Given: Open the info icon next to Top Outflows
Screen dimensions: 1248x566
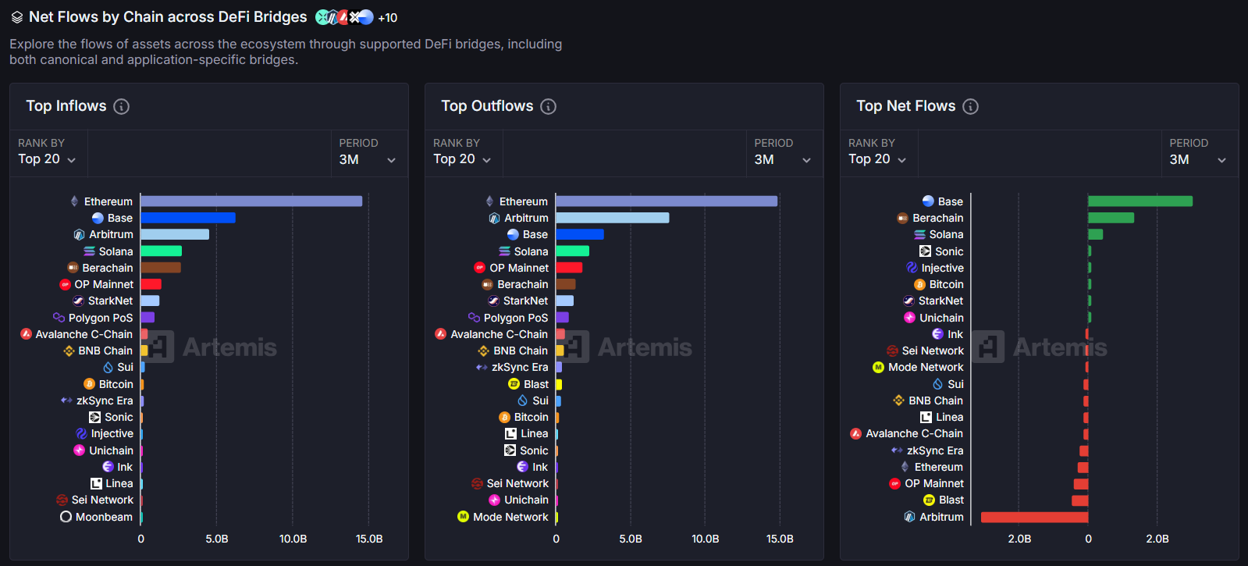Looking at the screenshot, I should click(549, 106).
